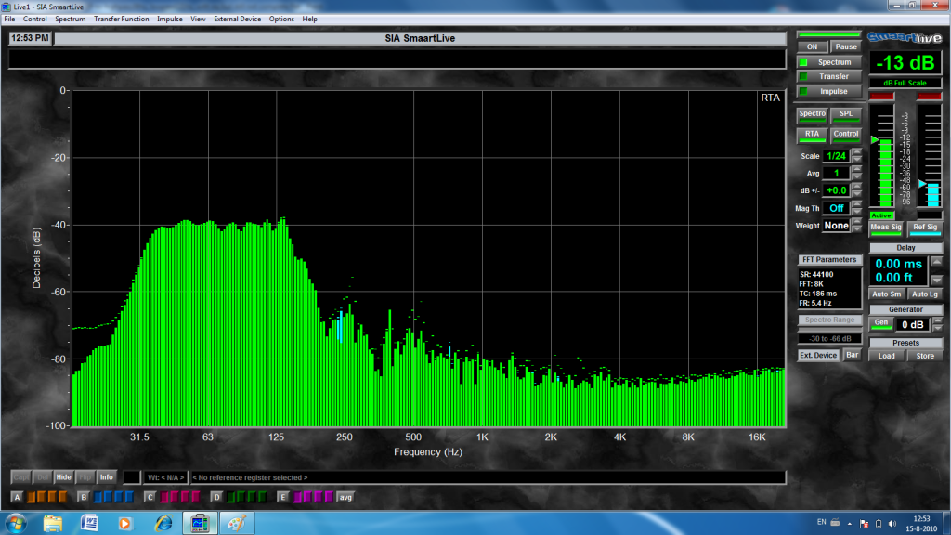Open the Paint taskbar icon
Viewport: 951px width, 535px height.
point(237,523)
